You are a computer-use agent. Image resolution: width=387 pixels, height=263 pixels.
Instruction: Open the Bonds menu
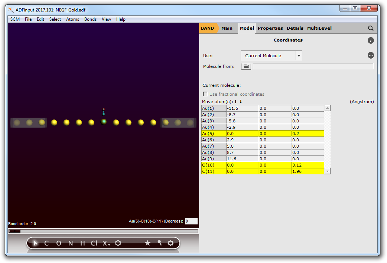90,19
